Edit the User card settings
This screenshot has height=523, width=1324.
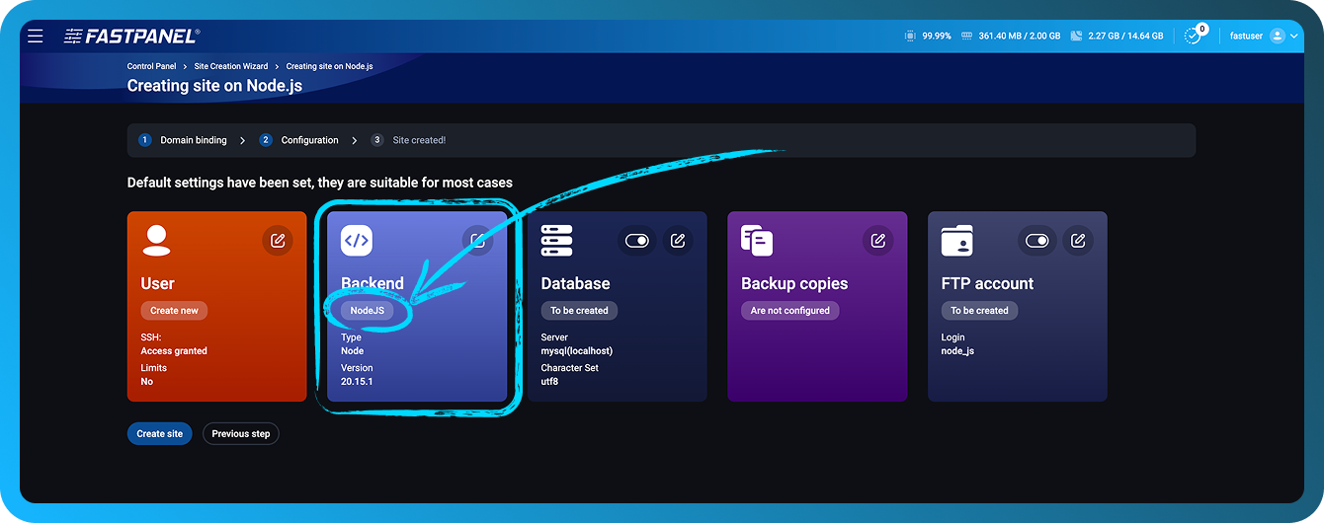[x=278, y=241]
